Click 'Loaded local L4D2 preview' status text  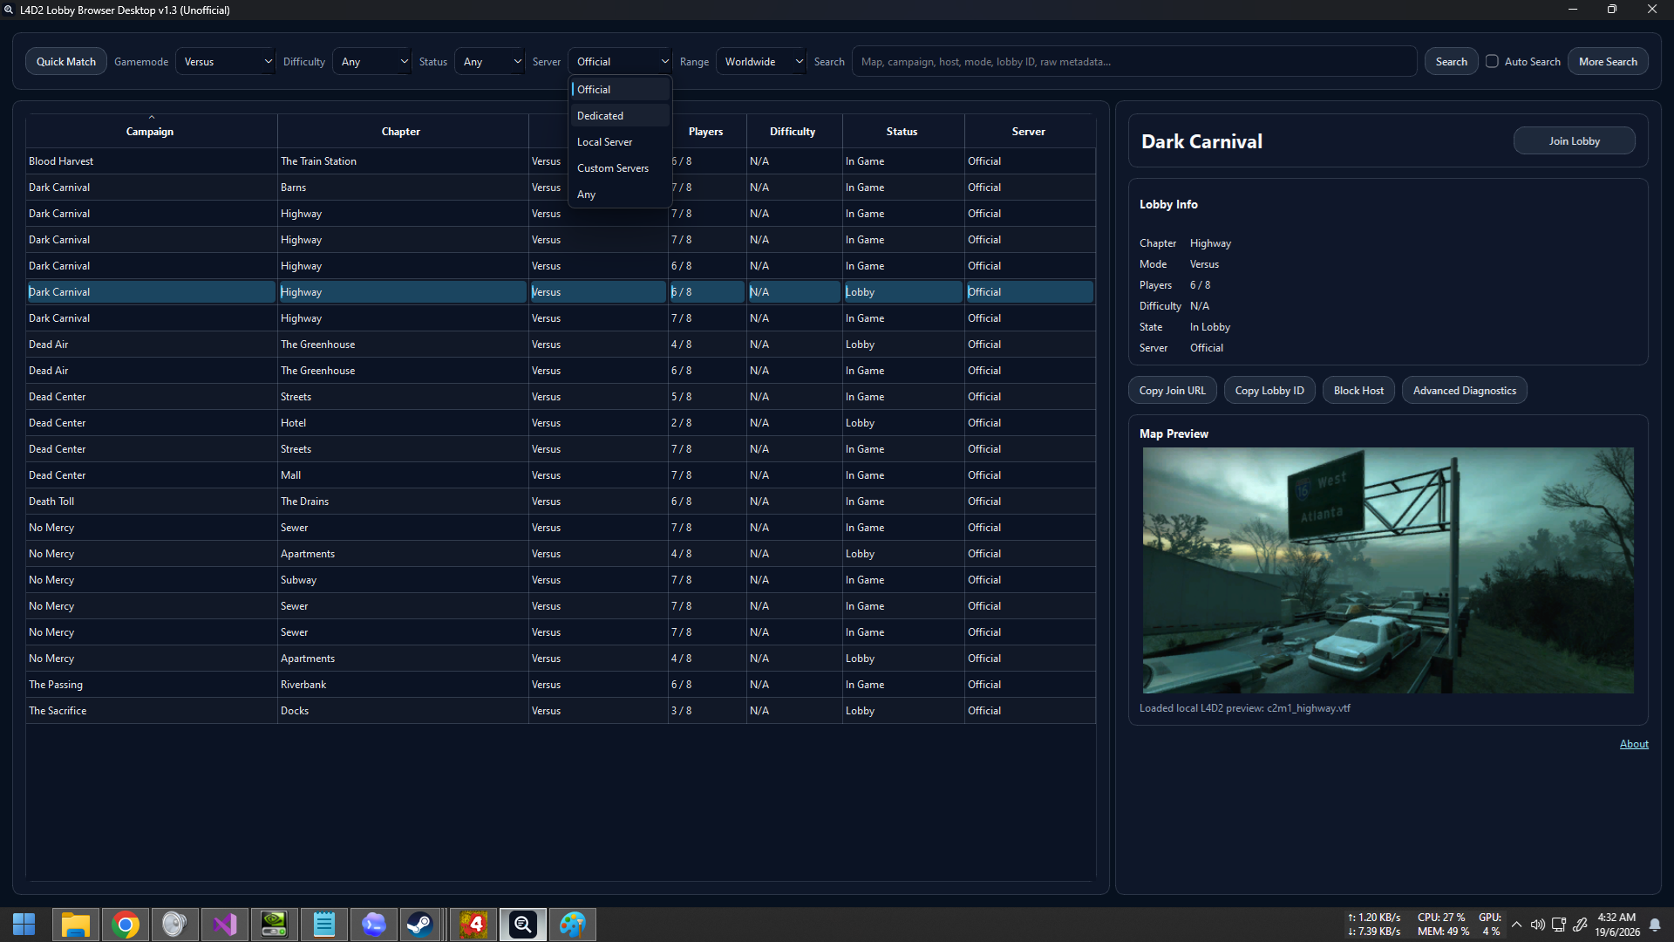tap(1245, 708)
